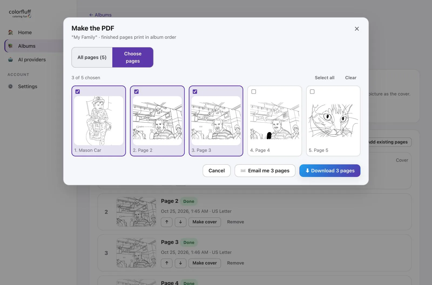
Task: Open AI providers in the sidebar
Action: click(32, 60)
